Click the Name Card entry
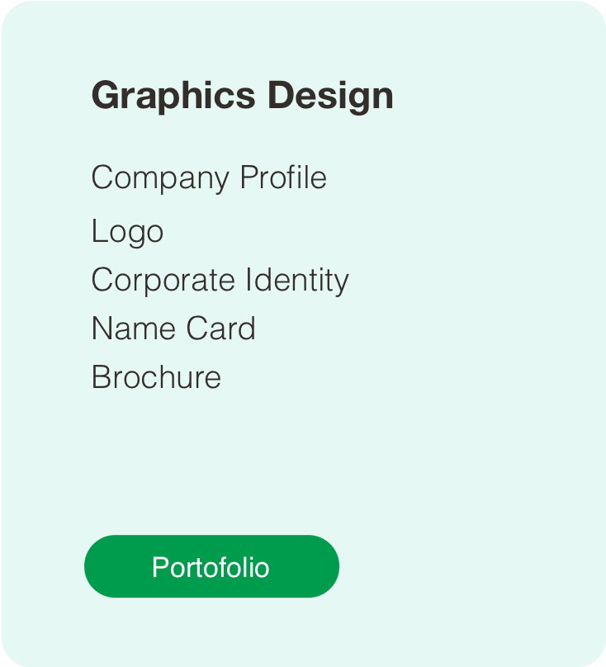The width and height of the screenshot is (606, 667). click(x=173, y=329)
